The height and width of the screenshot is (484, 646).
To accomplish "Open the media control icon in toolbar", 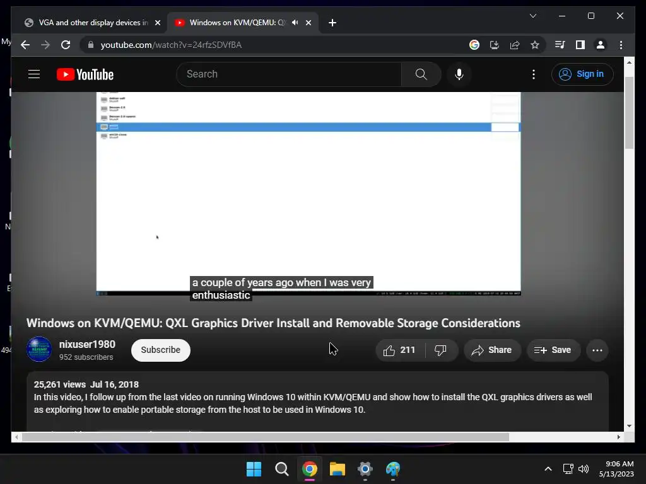I will pyautogui.click(x=560, y=45).
